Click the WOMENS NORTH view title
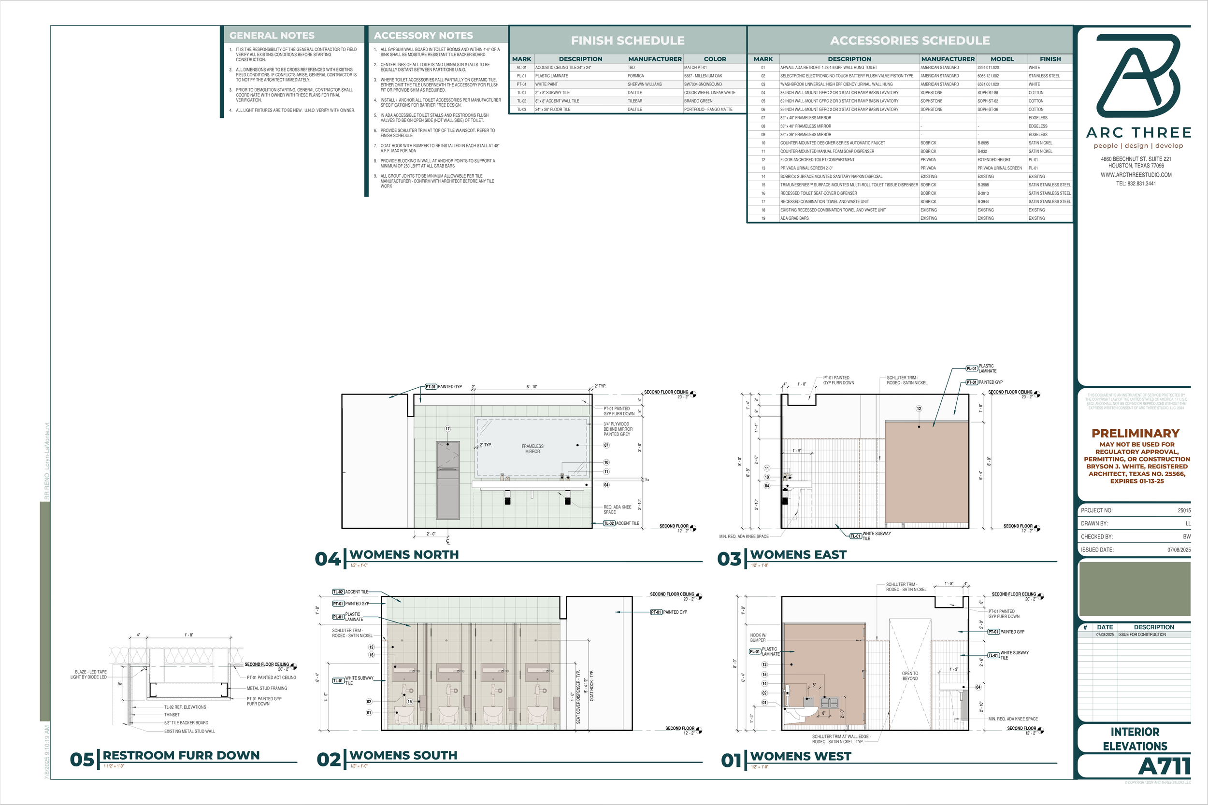 click(x=403, y=555)
